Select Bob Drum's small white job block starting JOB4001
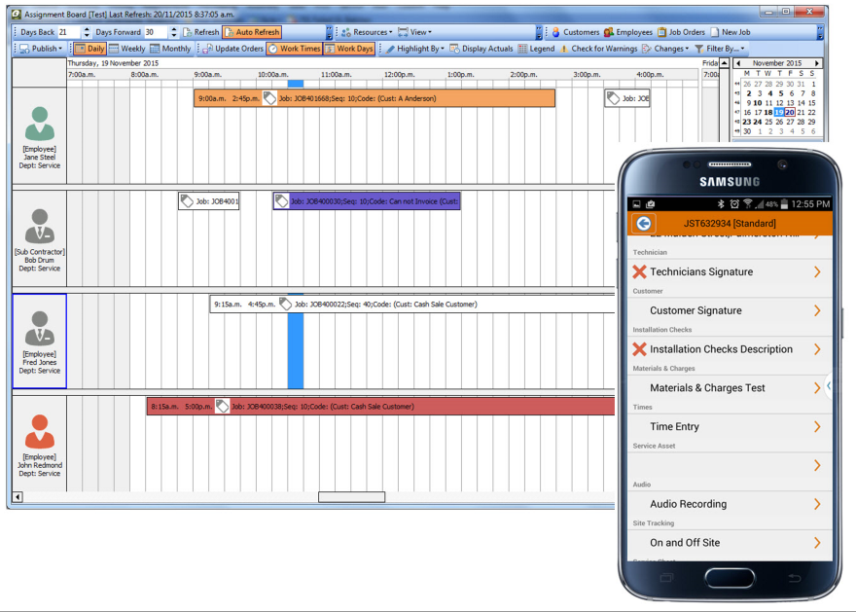 (208, 200)
